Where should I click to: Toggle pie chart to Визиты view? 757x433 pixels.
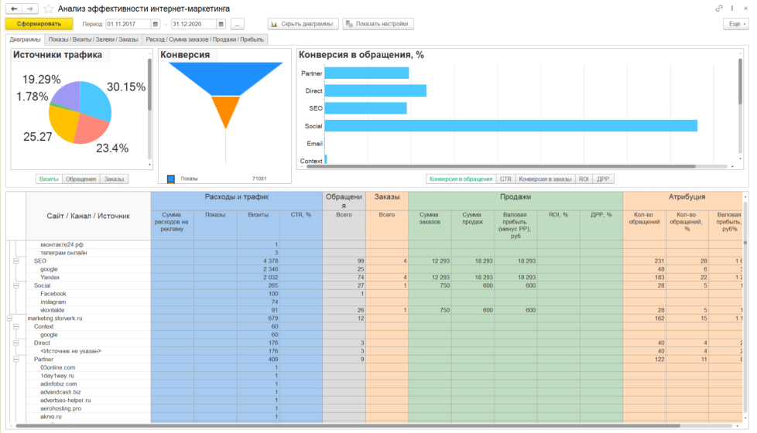pos(49,179)
